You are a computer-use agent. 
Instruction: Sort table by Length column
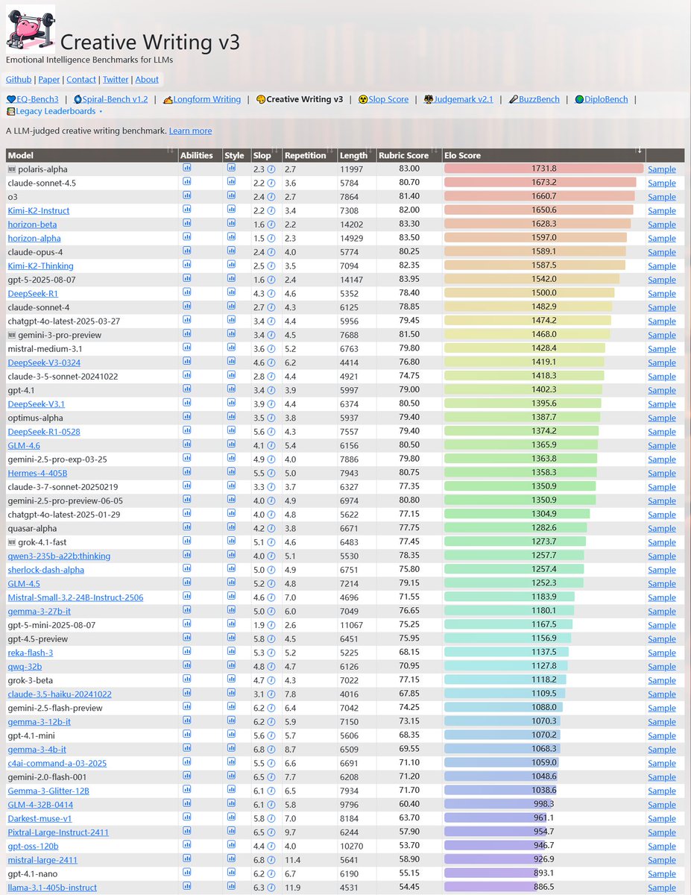(356, 155)
